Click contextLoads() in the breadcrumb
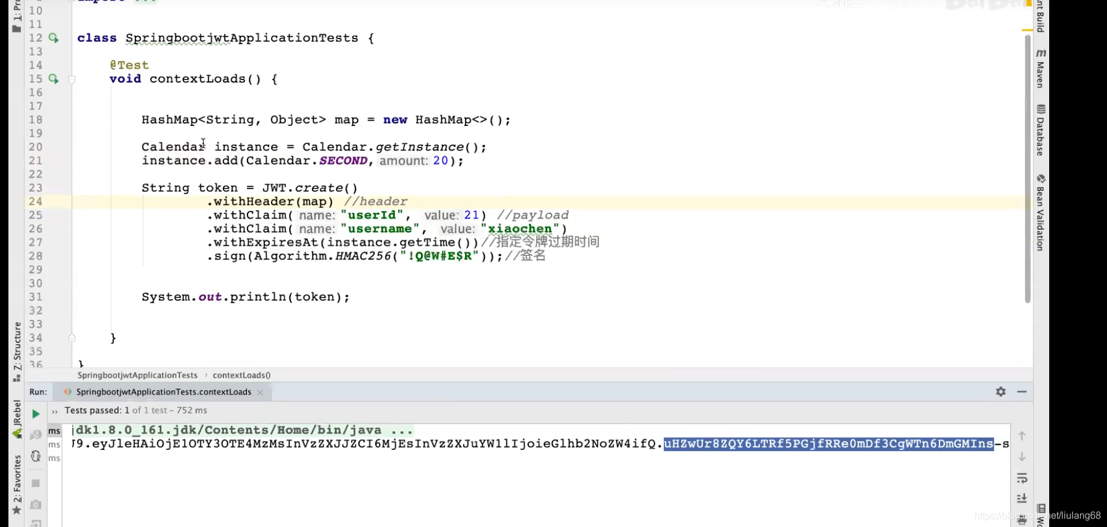 (242, 375)
